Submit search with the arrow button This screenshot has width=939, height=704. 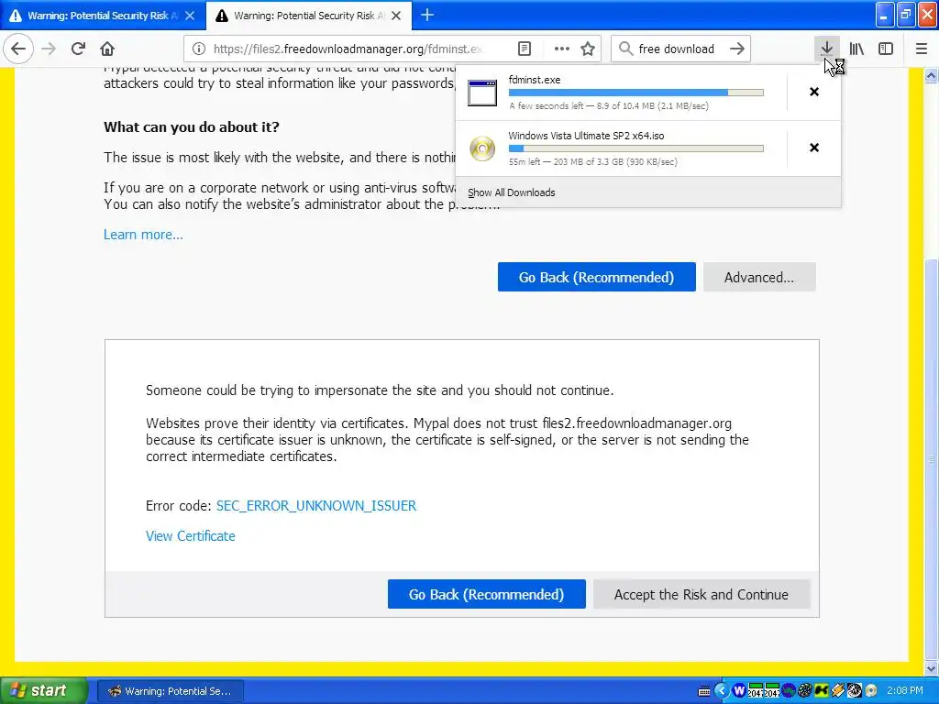pyautogui.click(x=737, y=49)
